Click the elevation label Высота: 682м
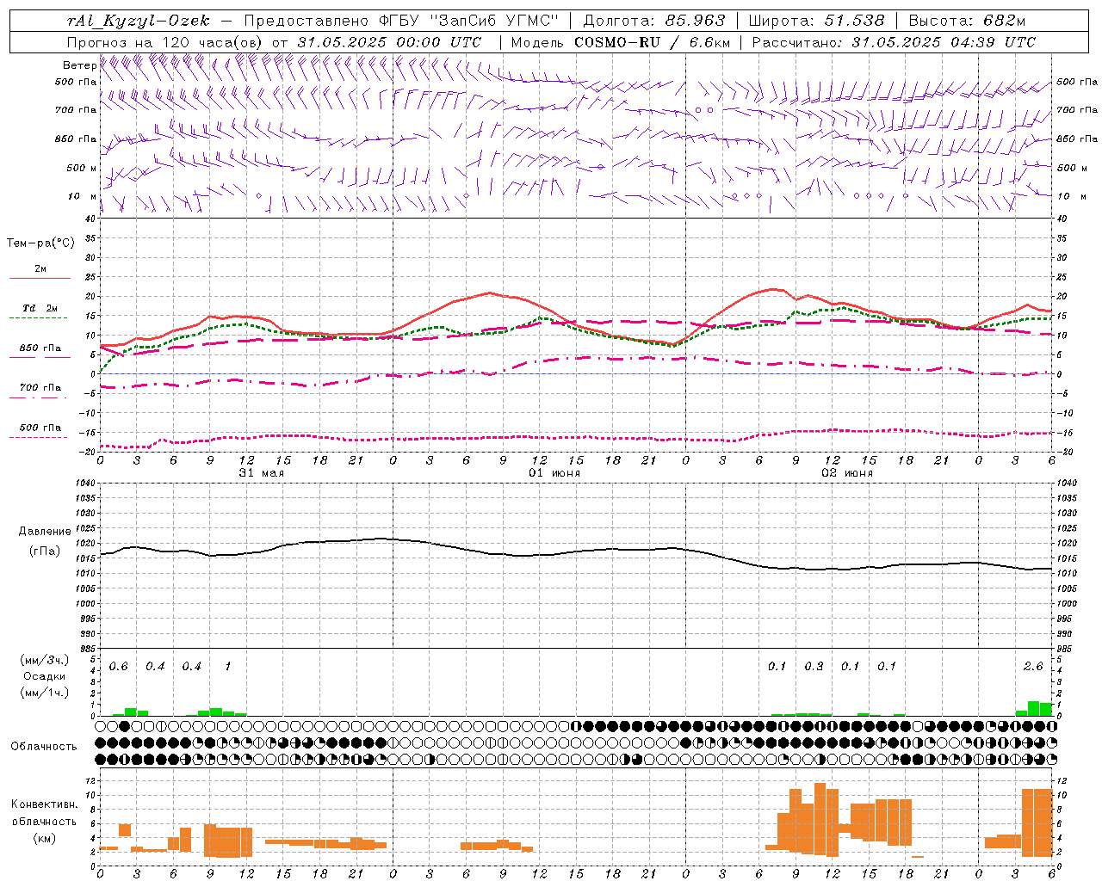 (968, 21)
